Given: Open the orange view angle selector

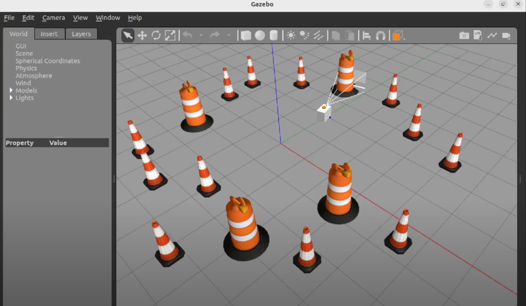Looking at the screenshot, I should (397, 36).
